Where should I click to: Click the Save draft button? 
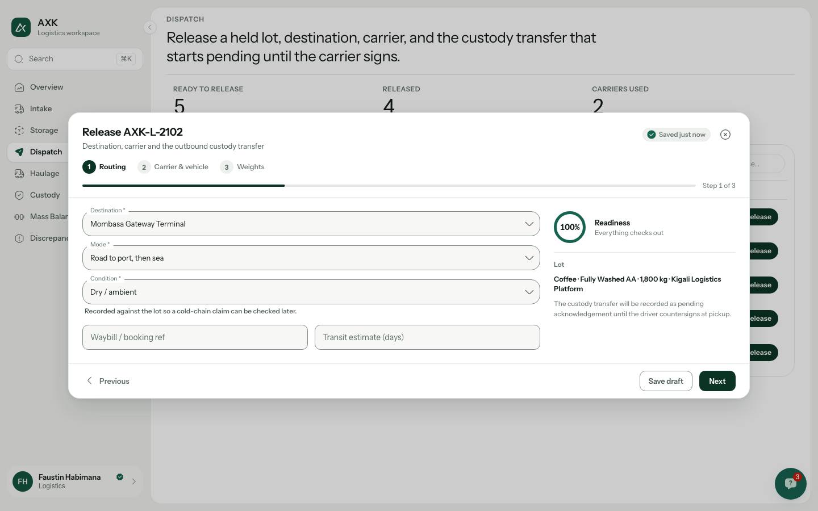[x=666, y=381]
